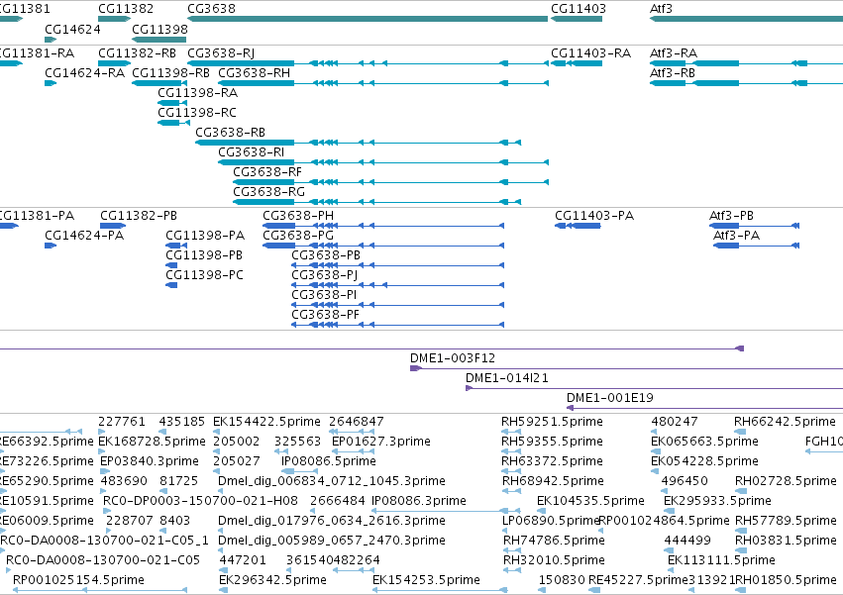Select the CG11398 gene label
The height and width of the screenshot is (595, 843).
(159, 29)
